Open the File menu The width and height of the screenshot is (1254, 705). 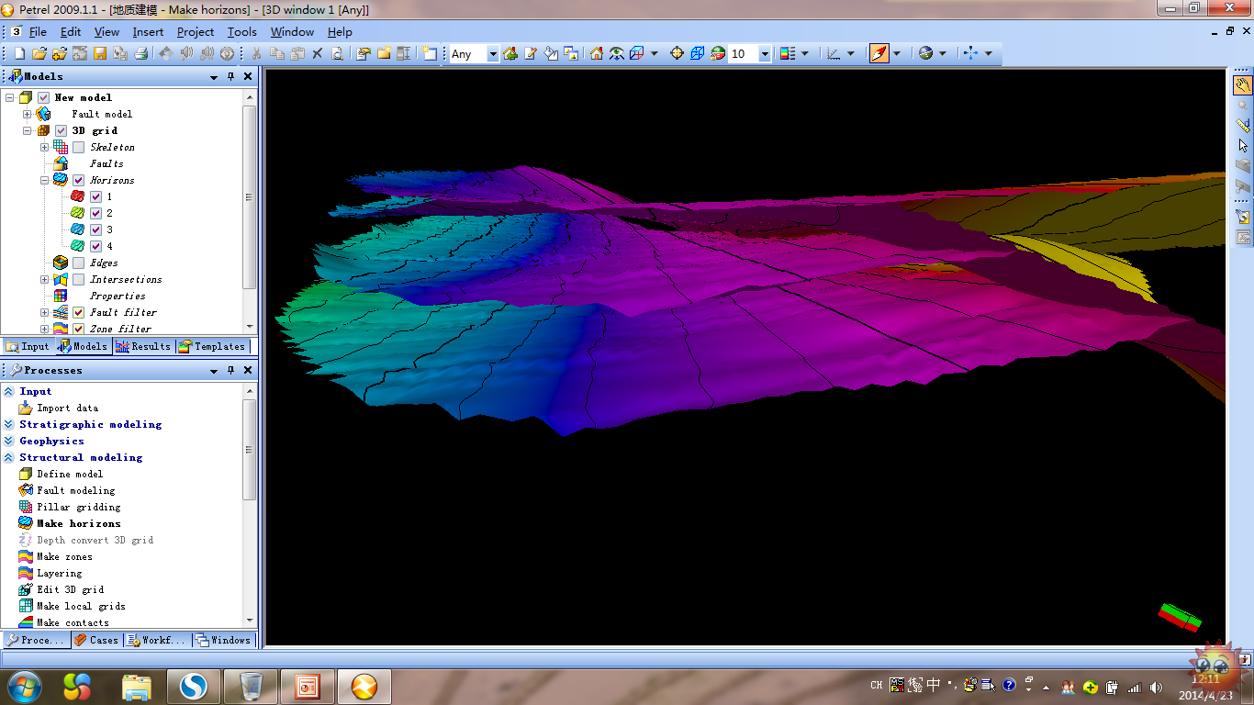38,31
